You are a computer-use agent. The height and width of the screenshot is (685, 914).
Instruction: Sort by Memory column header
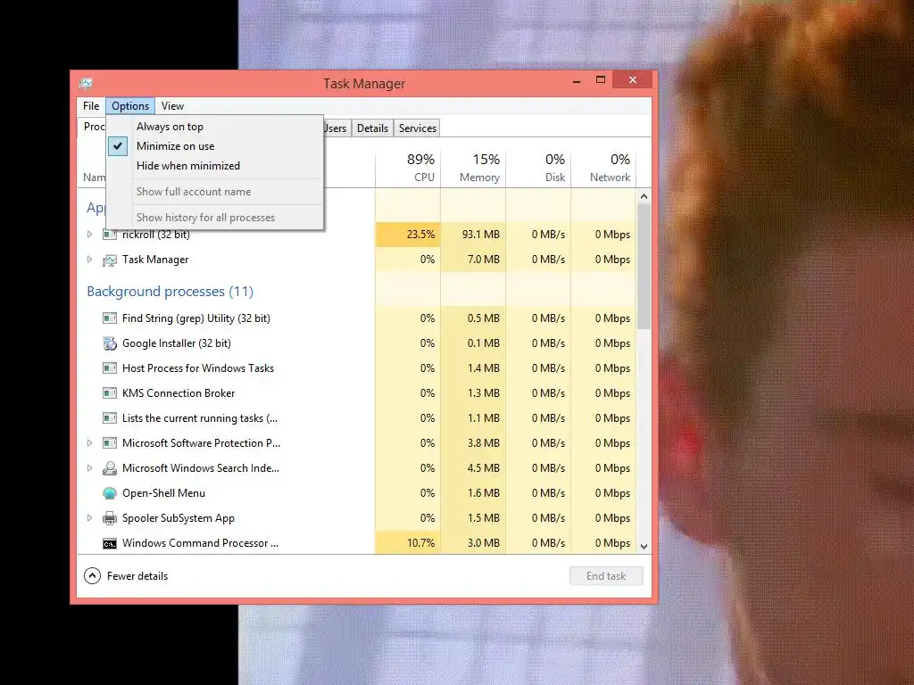[473, 167]
